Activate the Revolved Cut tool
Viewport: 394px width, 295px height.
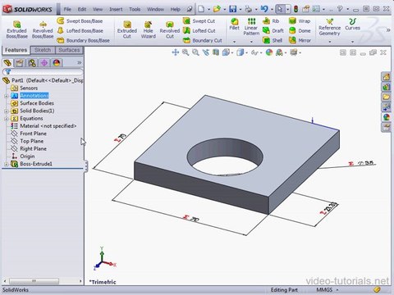point(170,29)
